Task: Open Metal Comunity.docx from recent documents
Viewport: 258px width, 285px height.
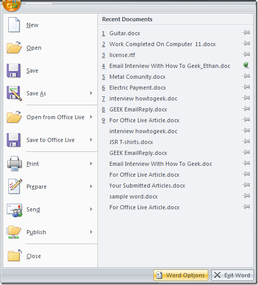Action: (x=137, y=77)
